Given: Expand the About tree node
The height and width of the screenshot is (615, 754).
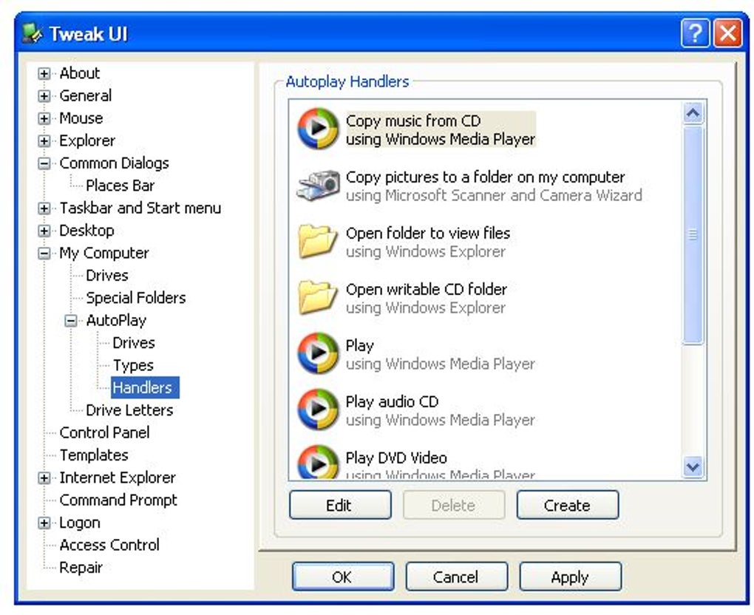Looking at the screenshot, I should tap(44, 74).
